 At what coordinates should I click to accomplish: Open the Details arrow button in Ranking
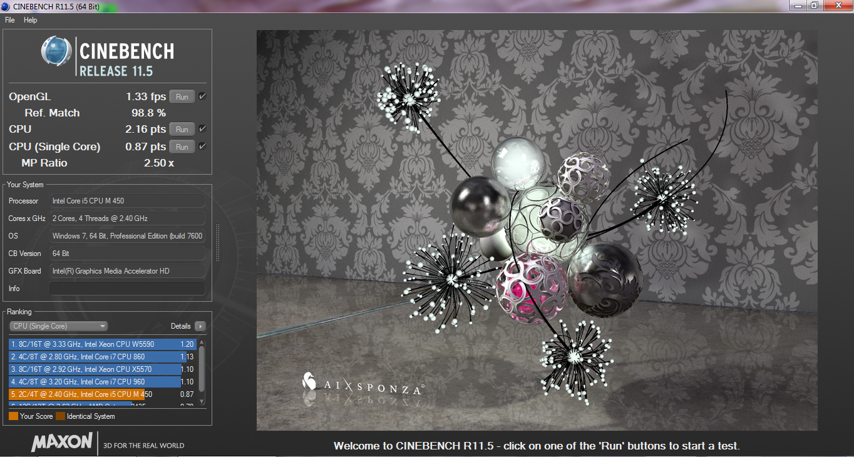coord(200,326)
